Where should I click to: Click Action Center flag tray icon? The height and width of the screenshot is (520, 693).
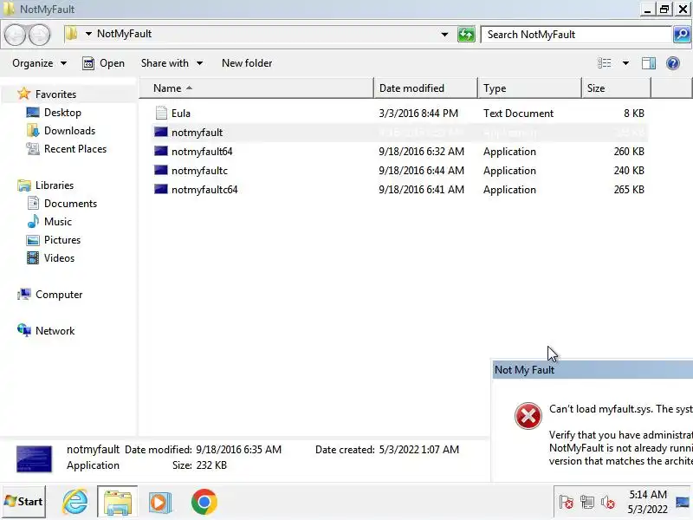(567, 503)
